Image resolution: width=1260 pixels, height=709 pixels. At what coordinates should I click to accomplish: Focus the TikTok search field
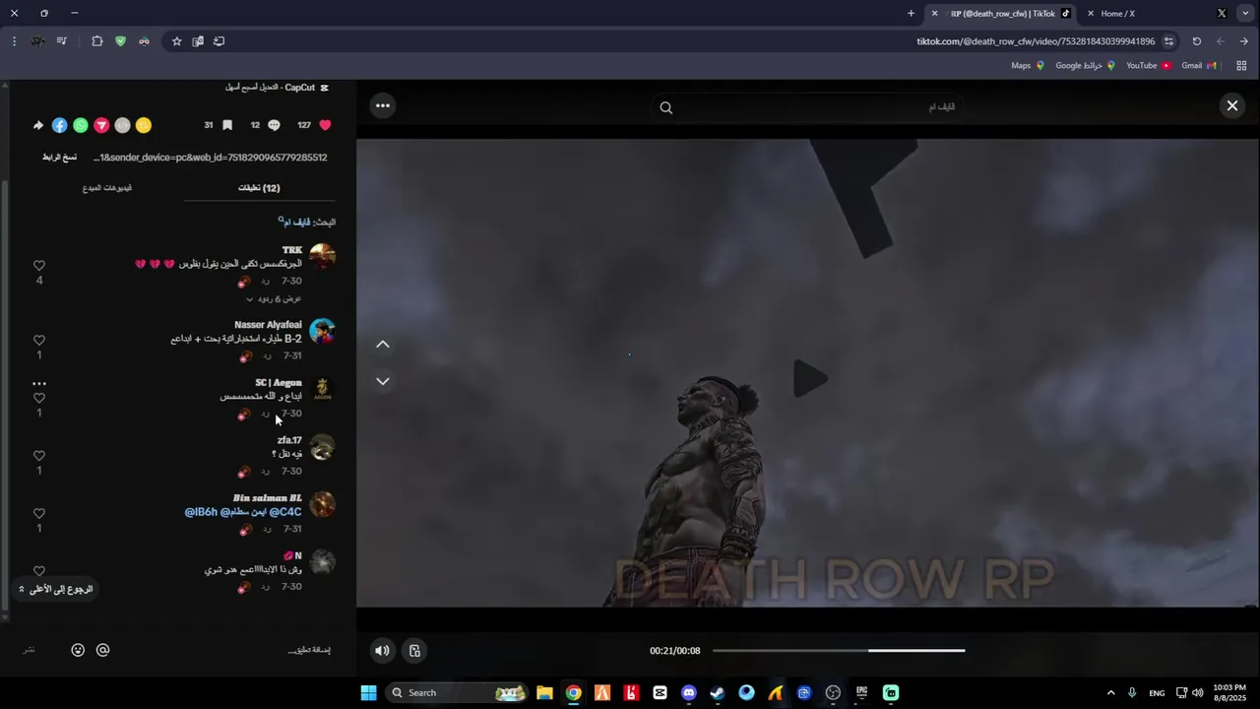807,106
